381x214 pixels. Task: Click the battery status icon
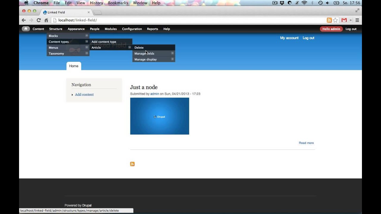tap(336, 3)
